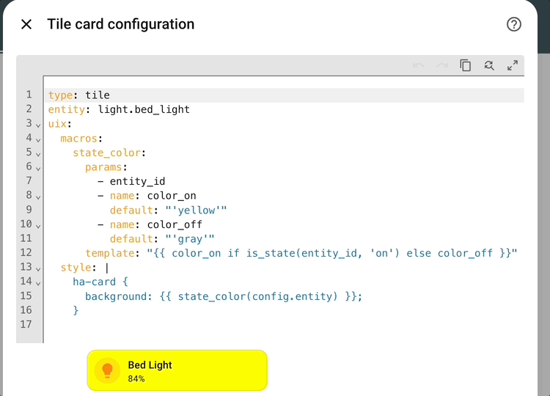Click the "'yellow'" default value
The height and width of the screenshot is (396, 550).
click(x=196, y=210)
